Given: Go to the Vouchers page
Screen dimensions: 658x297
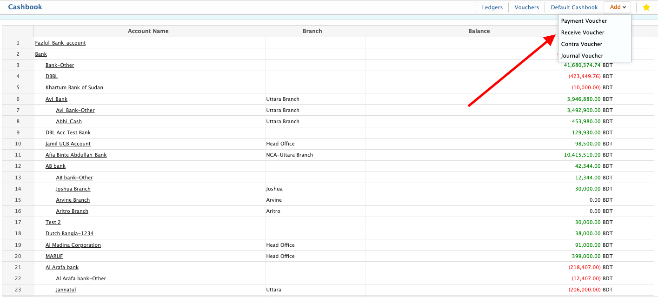Looking at the screenshot, I should (526, 7).
